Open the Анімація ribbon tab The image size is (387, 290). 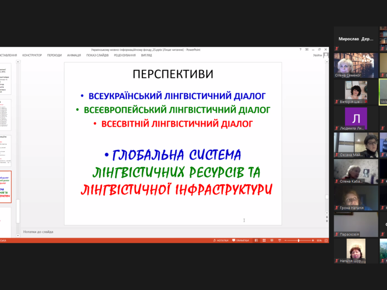point(74,55)
